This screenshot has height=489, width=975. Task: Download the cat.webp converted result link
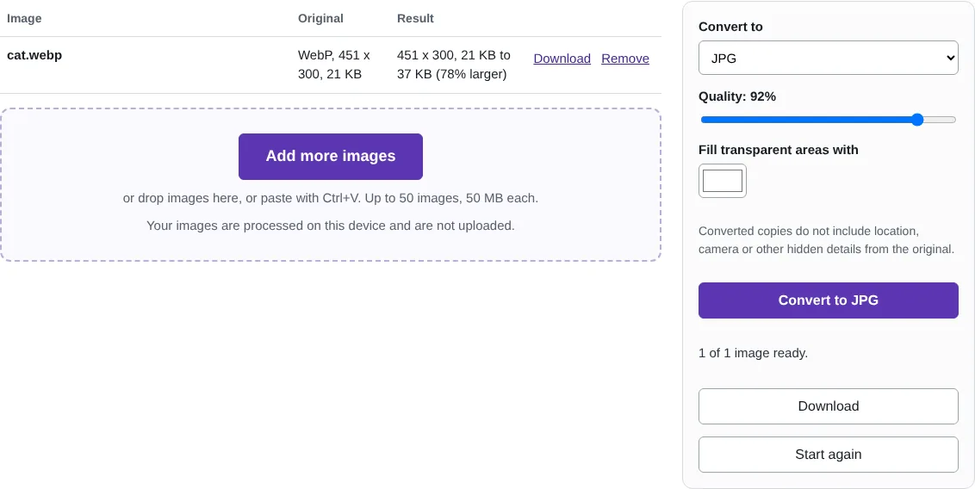click(562, 59)
